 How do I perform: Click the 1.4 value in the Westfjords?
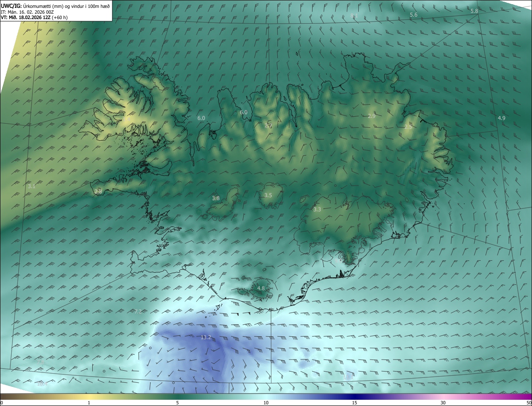[128, 120]
